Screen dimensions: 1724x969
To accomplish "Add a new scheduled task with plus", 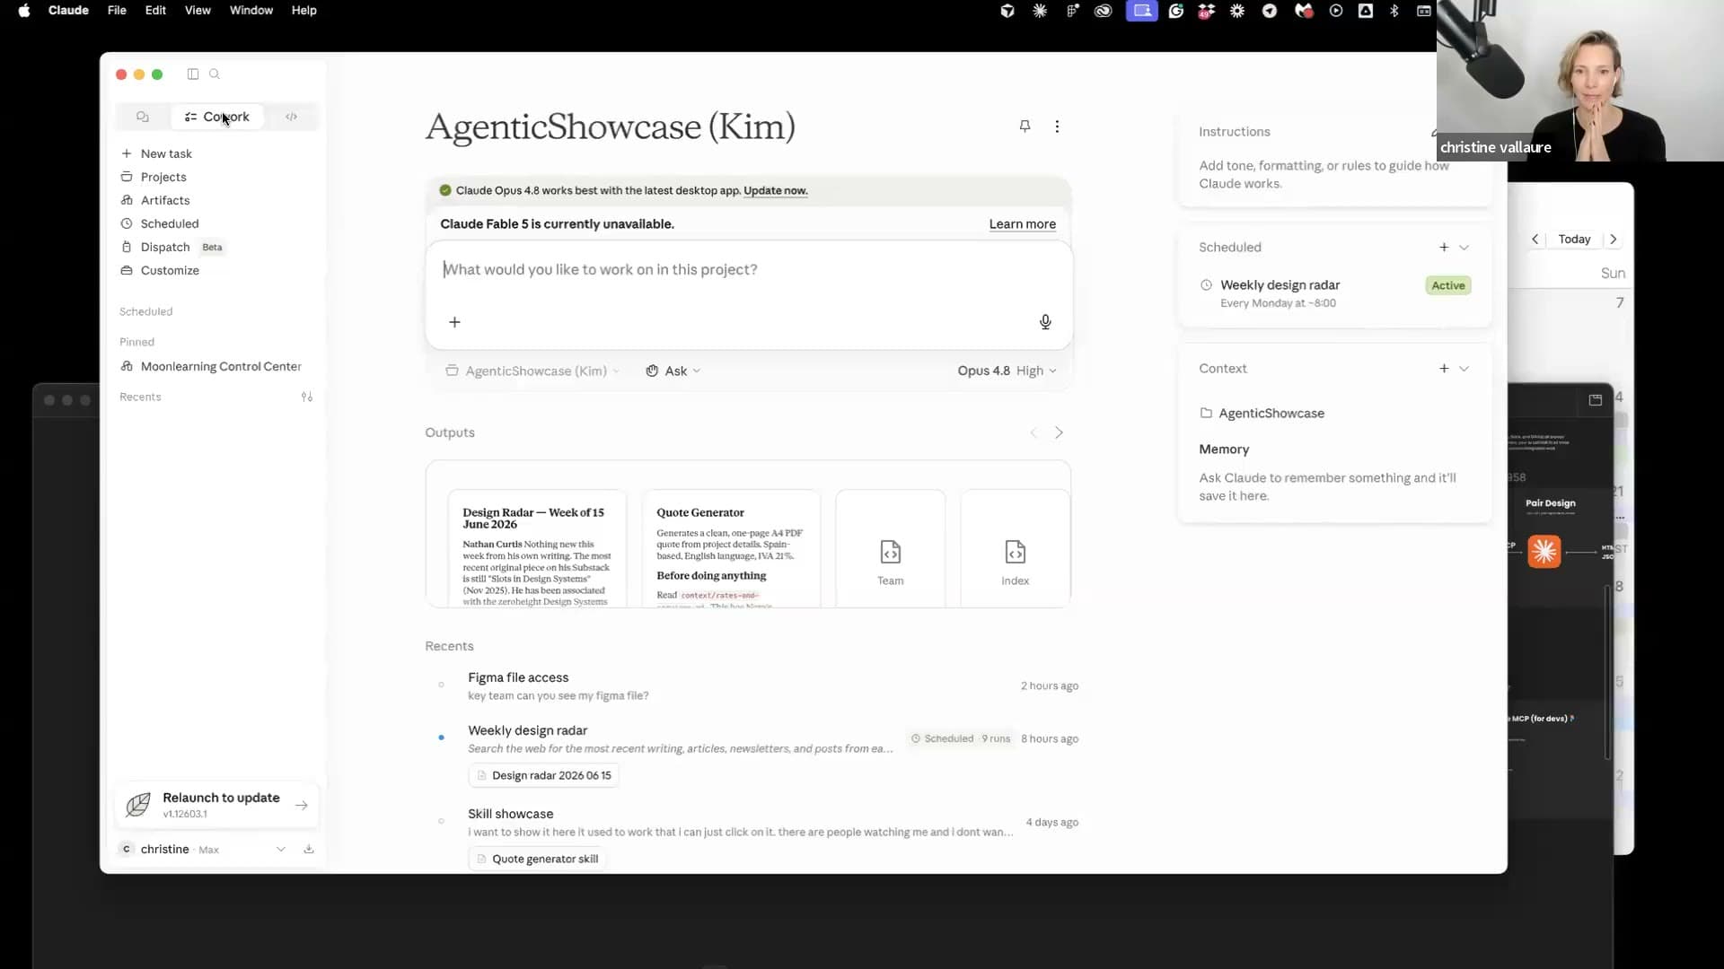I will tap(1444, 247).
